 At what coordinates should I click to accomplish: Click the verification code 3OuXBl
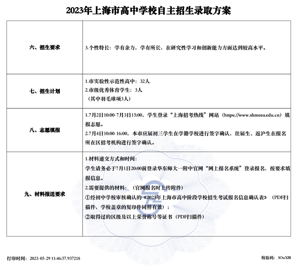(x=284, y=258)
